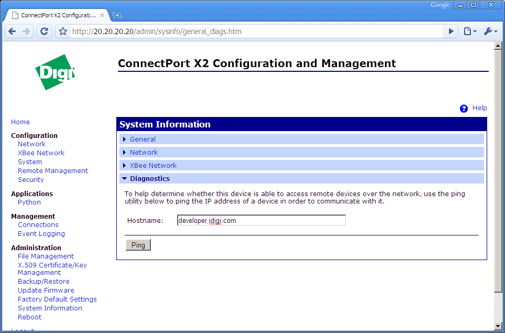Reload the page with the refresh icon

click(45, 31)
